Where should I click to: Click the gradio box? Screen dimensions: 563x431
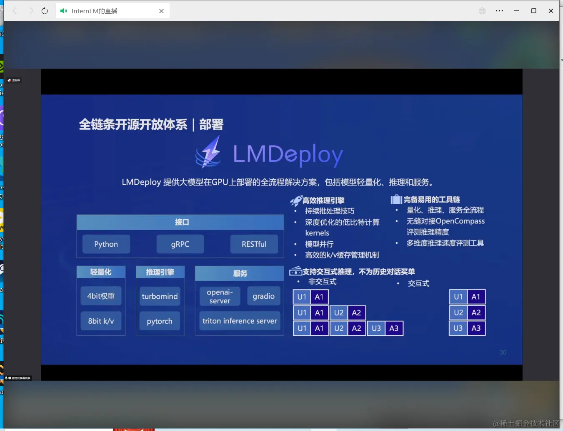point(263,296)
